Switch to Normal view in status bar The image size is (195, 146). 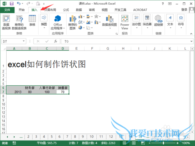[124, 143]
